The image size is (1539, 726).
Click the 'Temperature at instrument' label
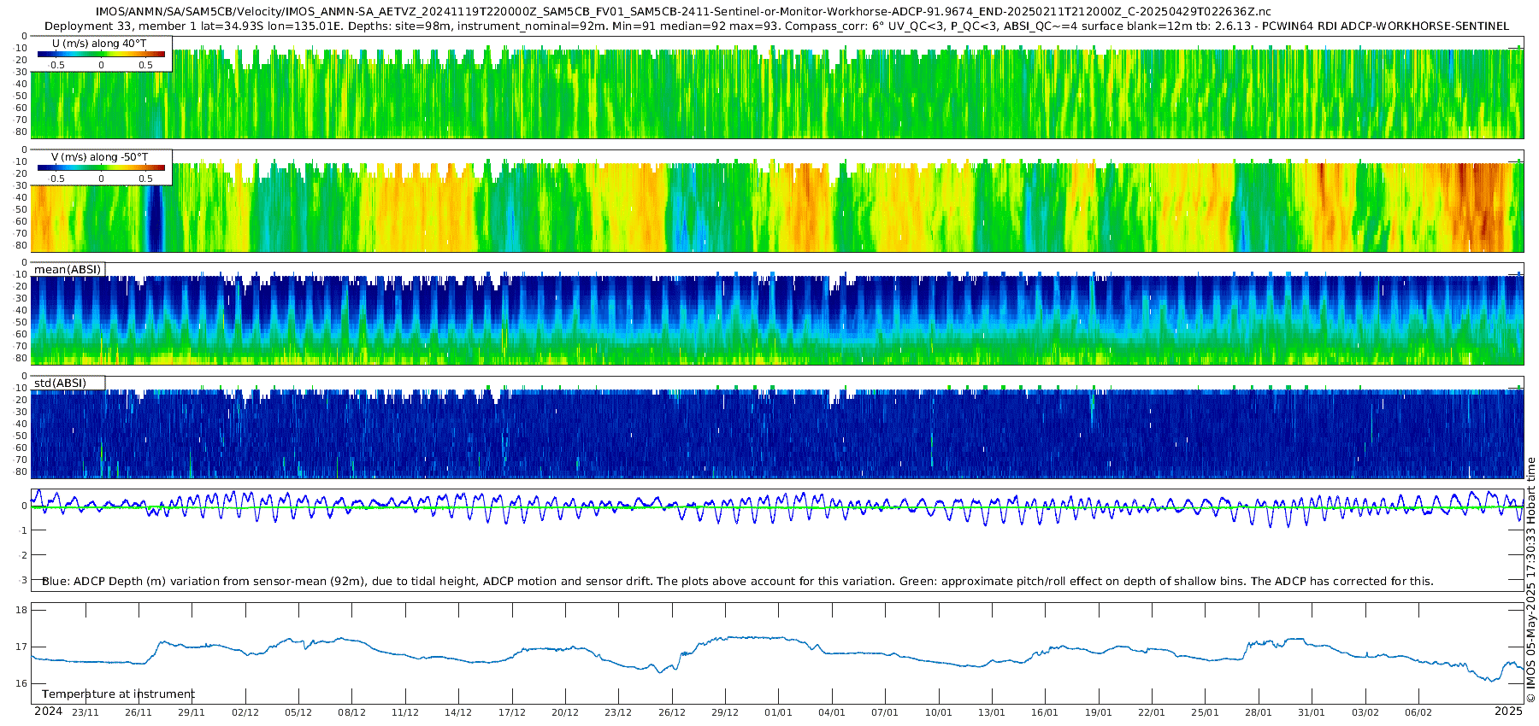[118, 694]
